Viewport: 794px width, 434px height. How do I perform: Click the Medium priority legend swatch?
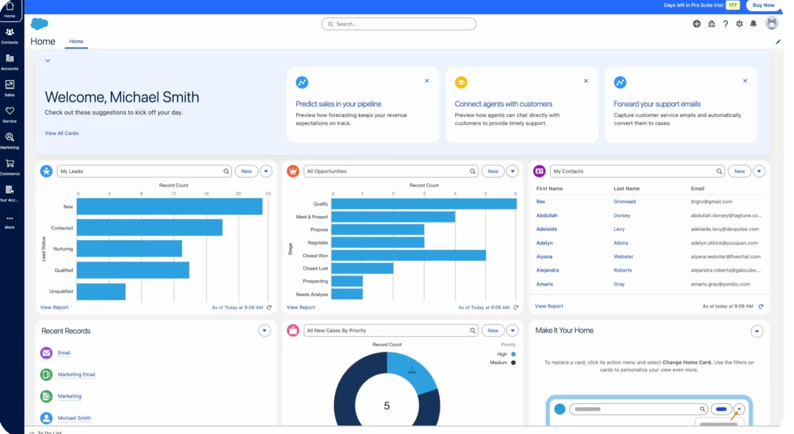pyautogui.click(x=513, y=362)
